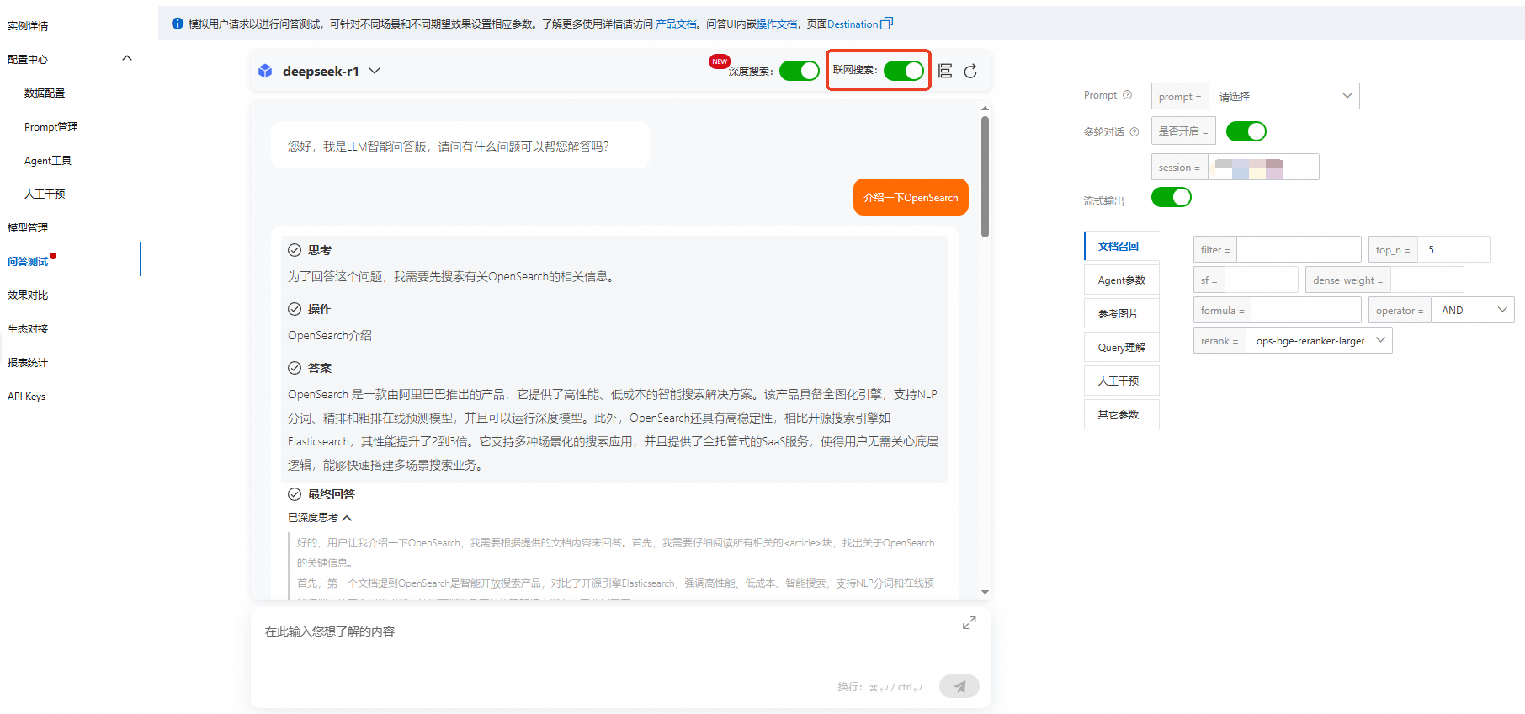
Task: Open Agent工具 in the sidebar
Action: coord(48,161)
